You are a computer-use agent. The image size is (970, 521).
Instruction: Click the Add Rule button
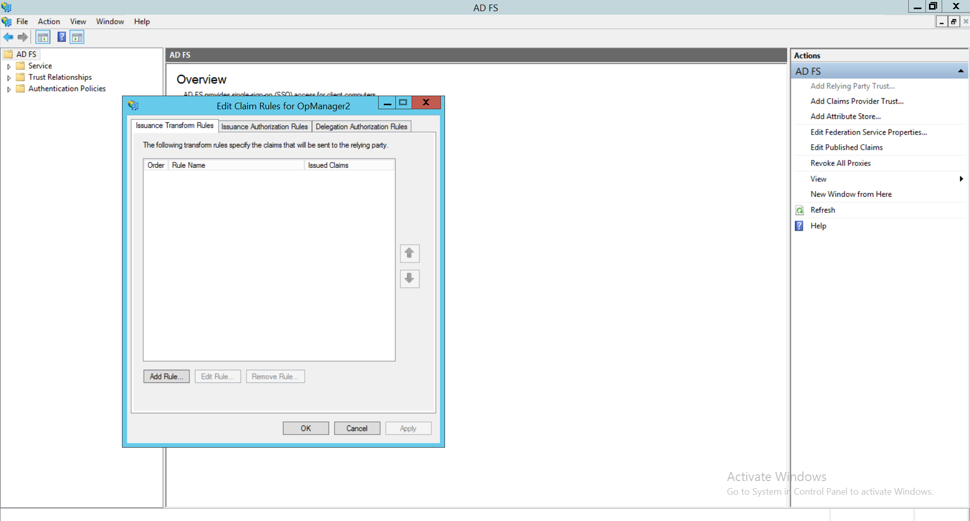point(166,376)
